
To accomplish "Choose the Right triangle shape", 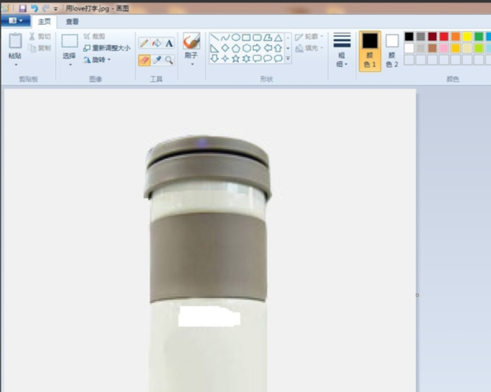I will pyautogui.click(x=214, y=48).
